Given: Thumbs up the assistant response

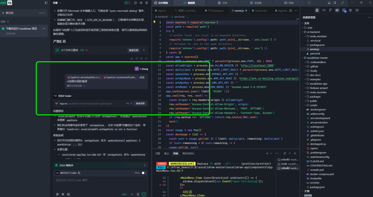Looking at the screenshot, I should [132, 59].
